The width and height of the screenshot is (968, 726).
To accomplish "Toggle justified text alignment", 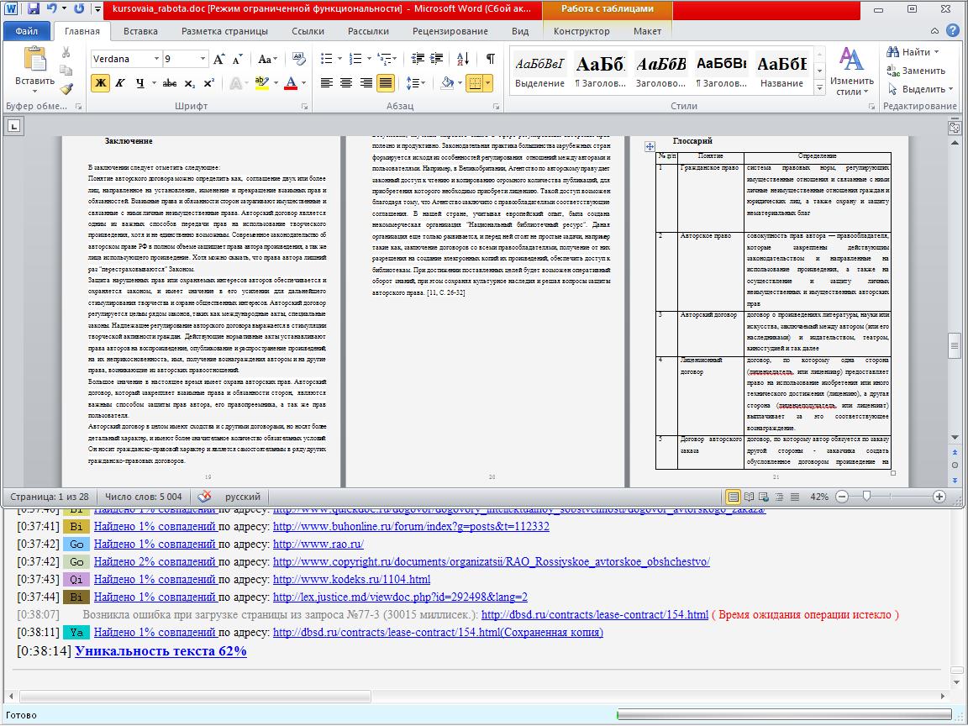I will pos(386,83).
